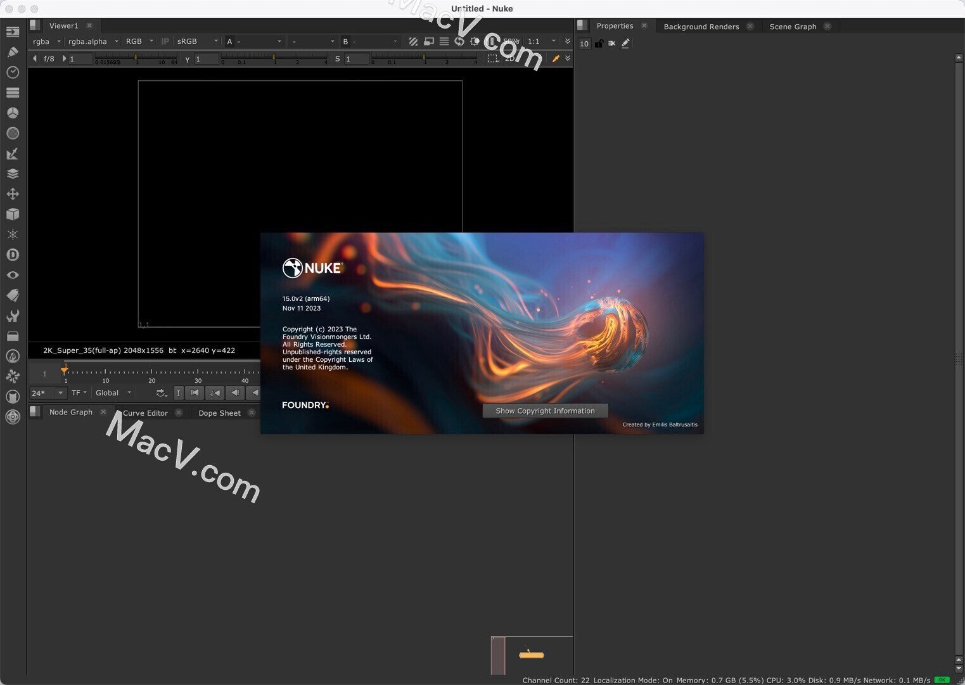Screen dimensions: 965x685
Task: Open the rgba channel set dropdown
Action: (47, 41)
